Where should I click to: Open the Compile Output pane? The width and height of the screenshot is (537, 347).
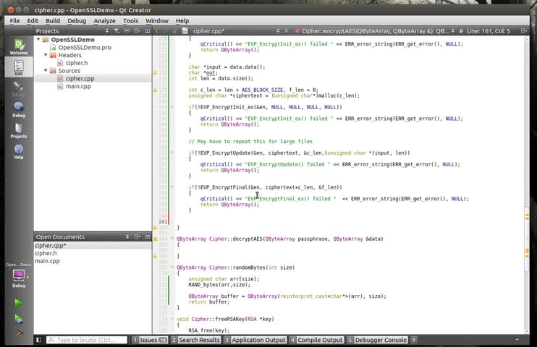pos(316,340)
